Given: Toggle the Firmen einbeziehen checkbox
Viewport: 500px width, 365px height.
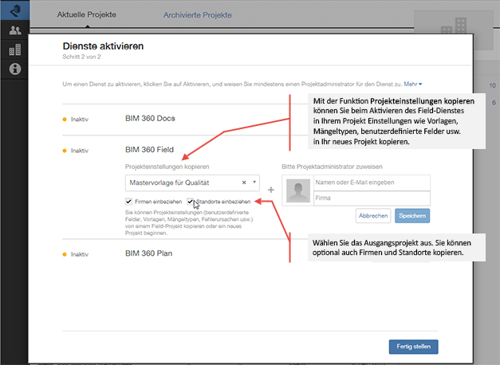Looking at the screenshot, I should click(128, 202).
